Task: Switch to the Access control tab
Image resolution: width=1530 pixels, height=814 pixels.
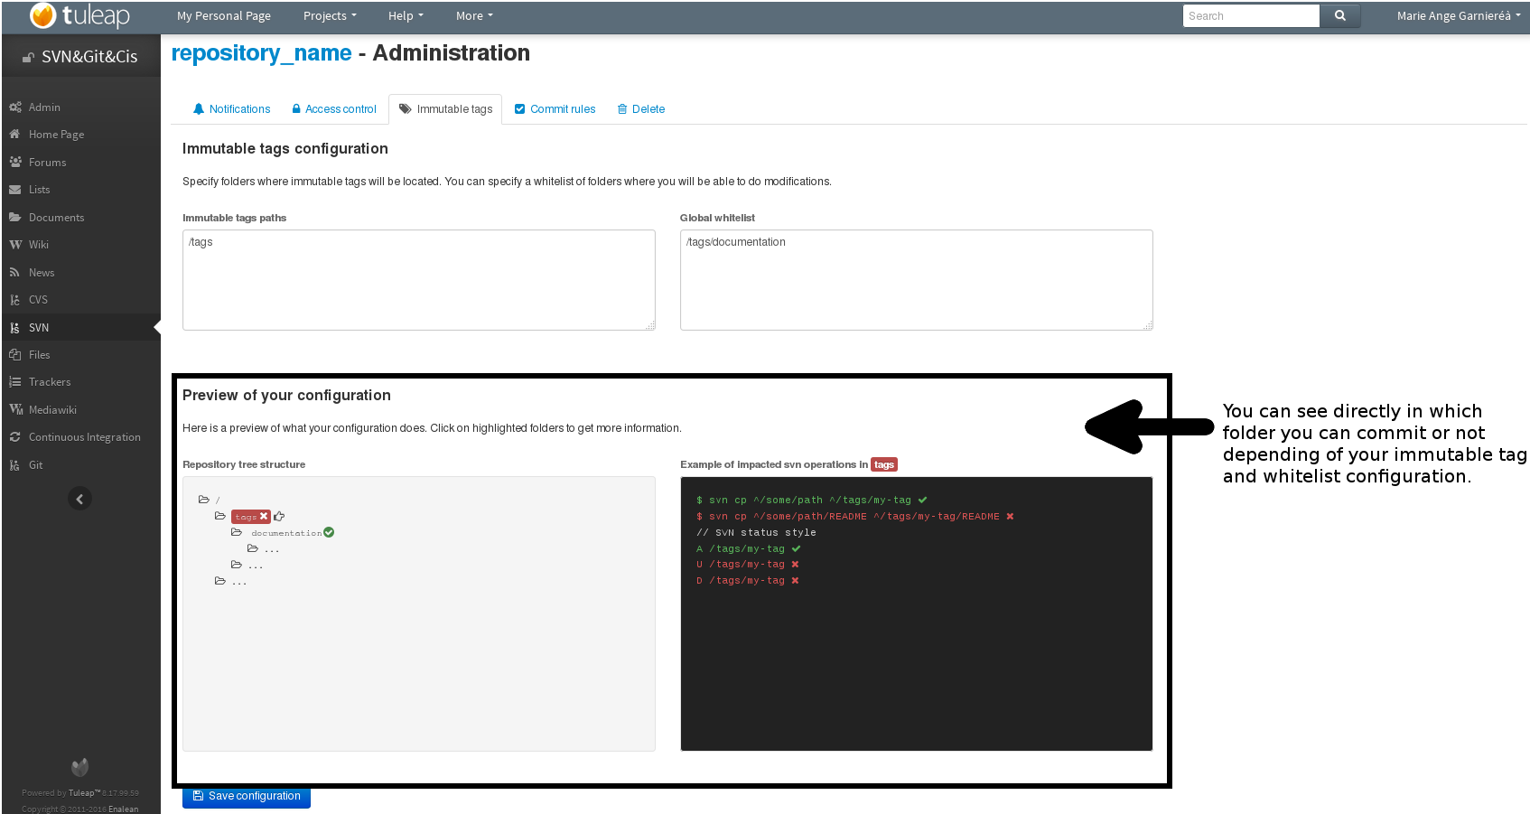Action: coord(333,109)
